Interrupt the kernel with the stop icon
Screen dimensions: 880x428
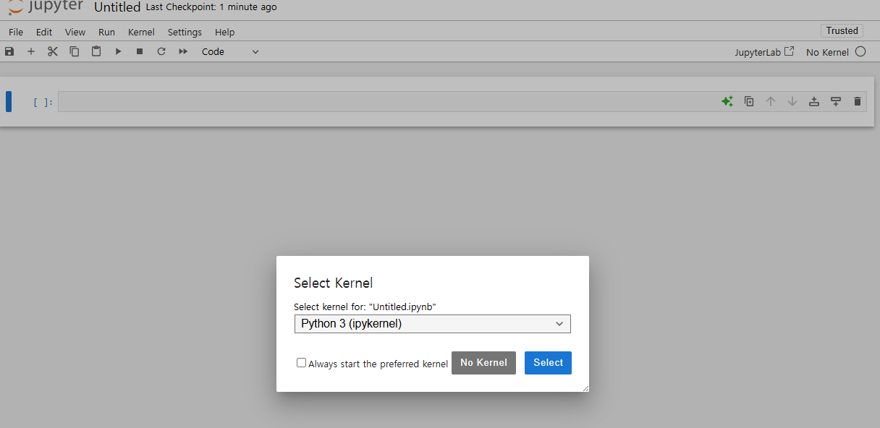(140, 51)
